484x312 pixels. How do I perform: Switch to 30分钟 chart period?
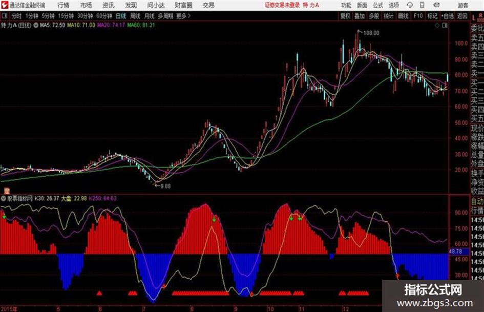tap(85, 16)
